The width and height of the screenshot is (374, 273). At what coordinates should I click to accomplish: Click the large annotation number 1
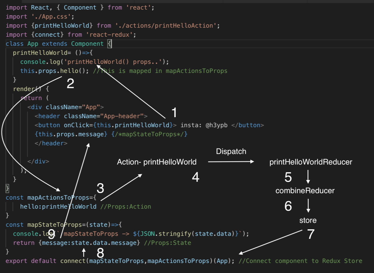174,112
